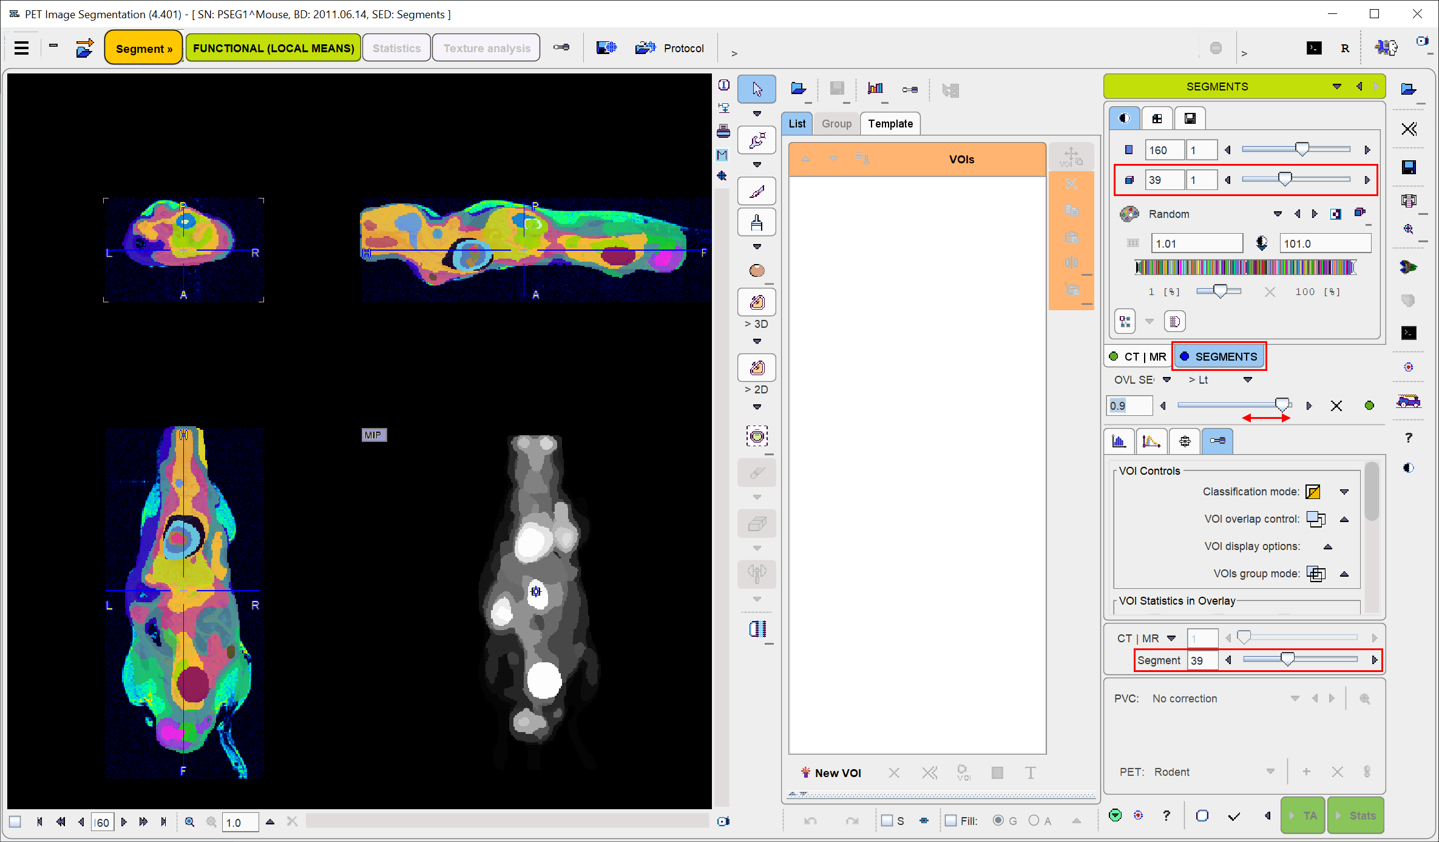Open the hamburger main menu
The image size is (1439, 842).
click(x=22, y=48)
